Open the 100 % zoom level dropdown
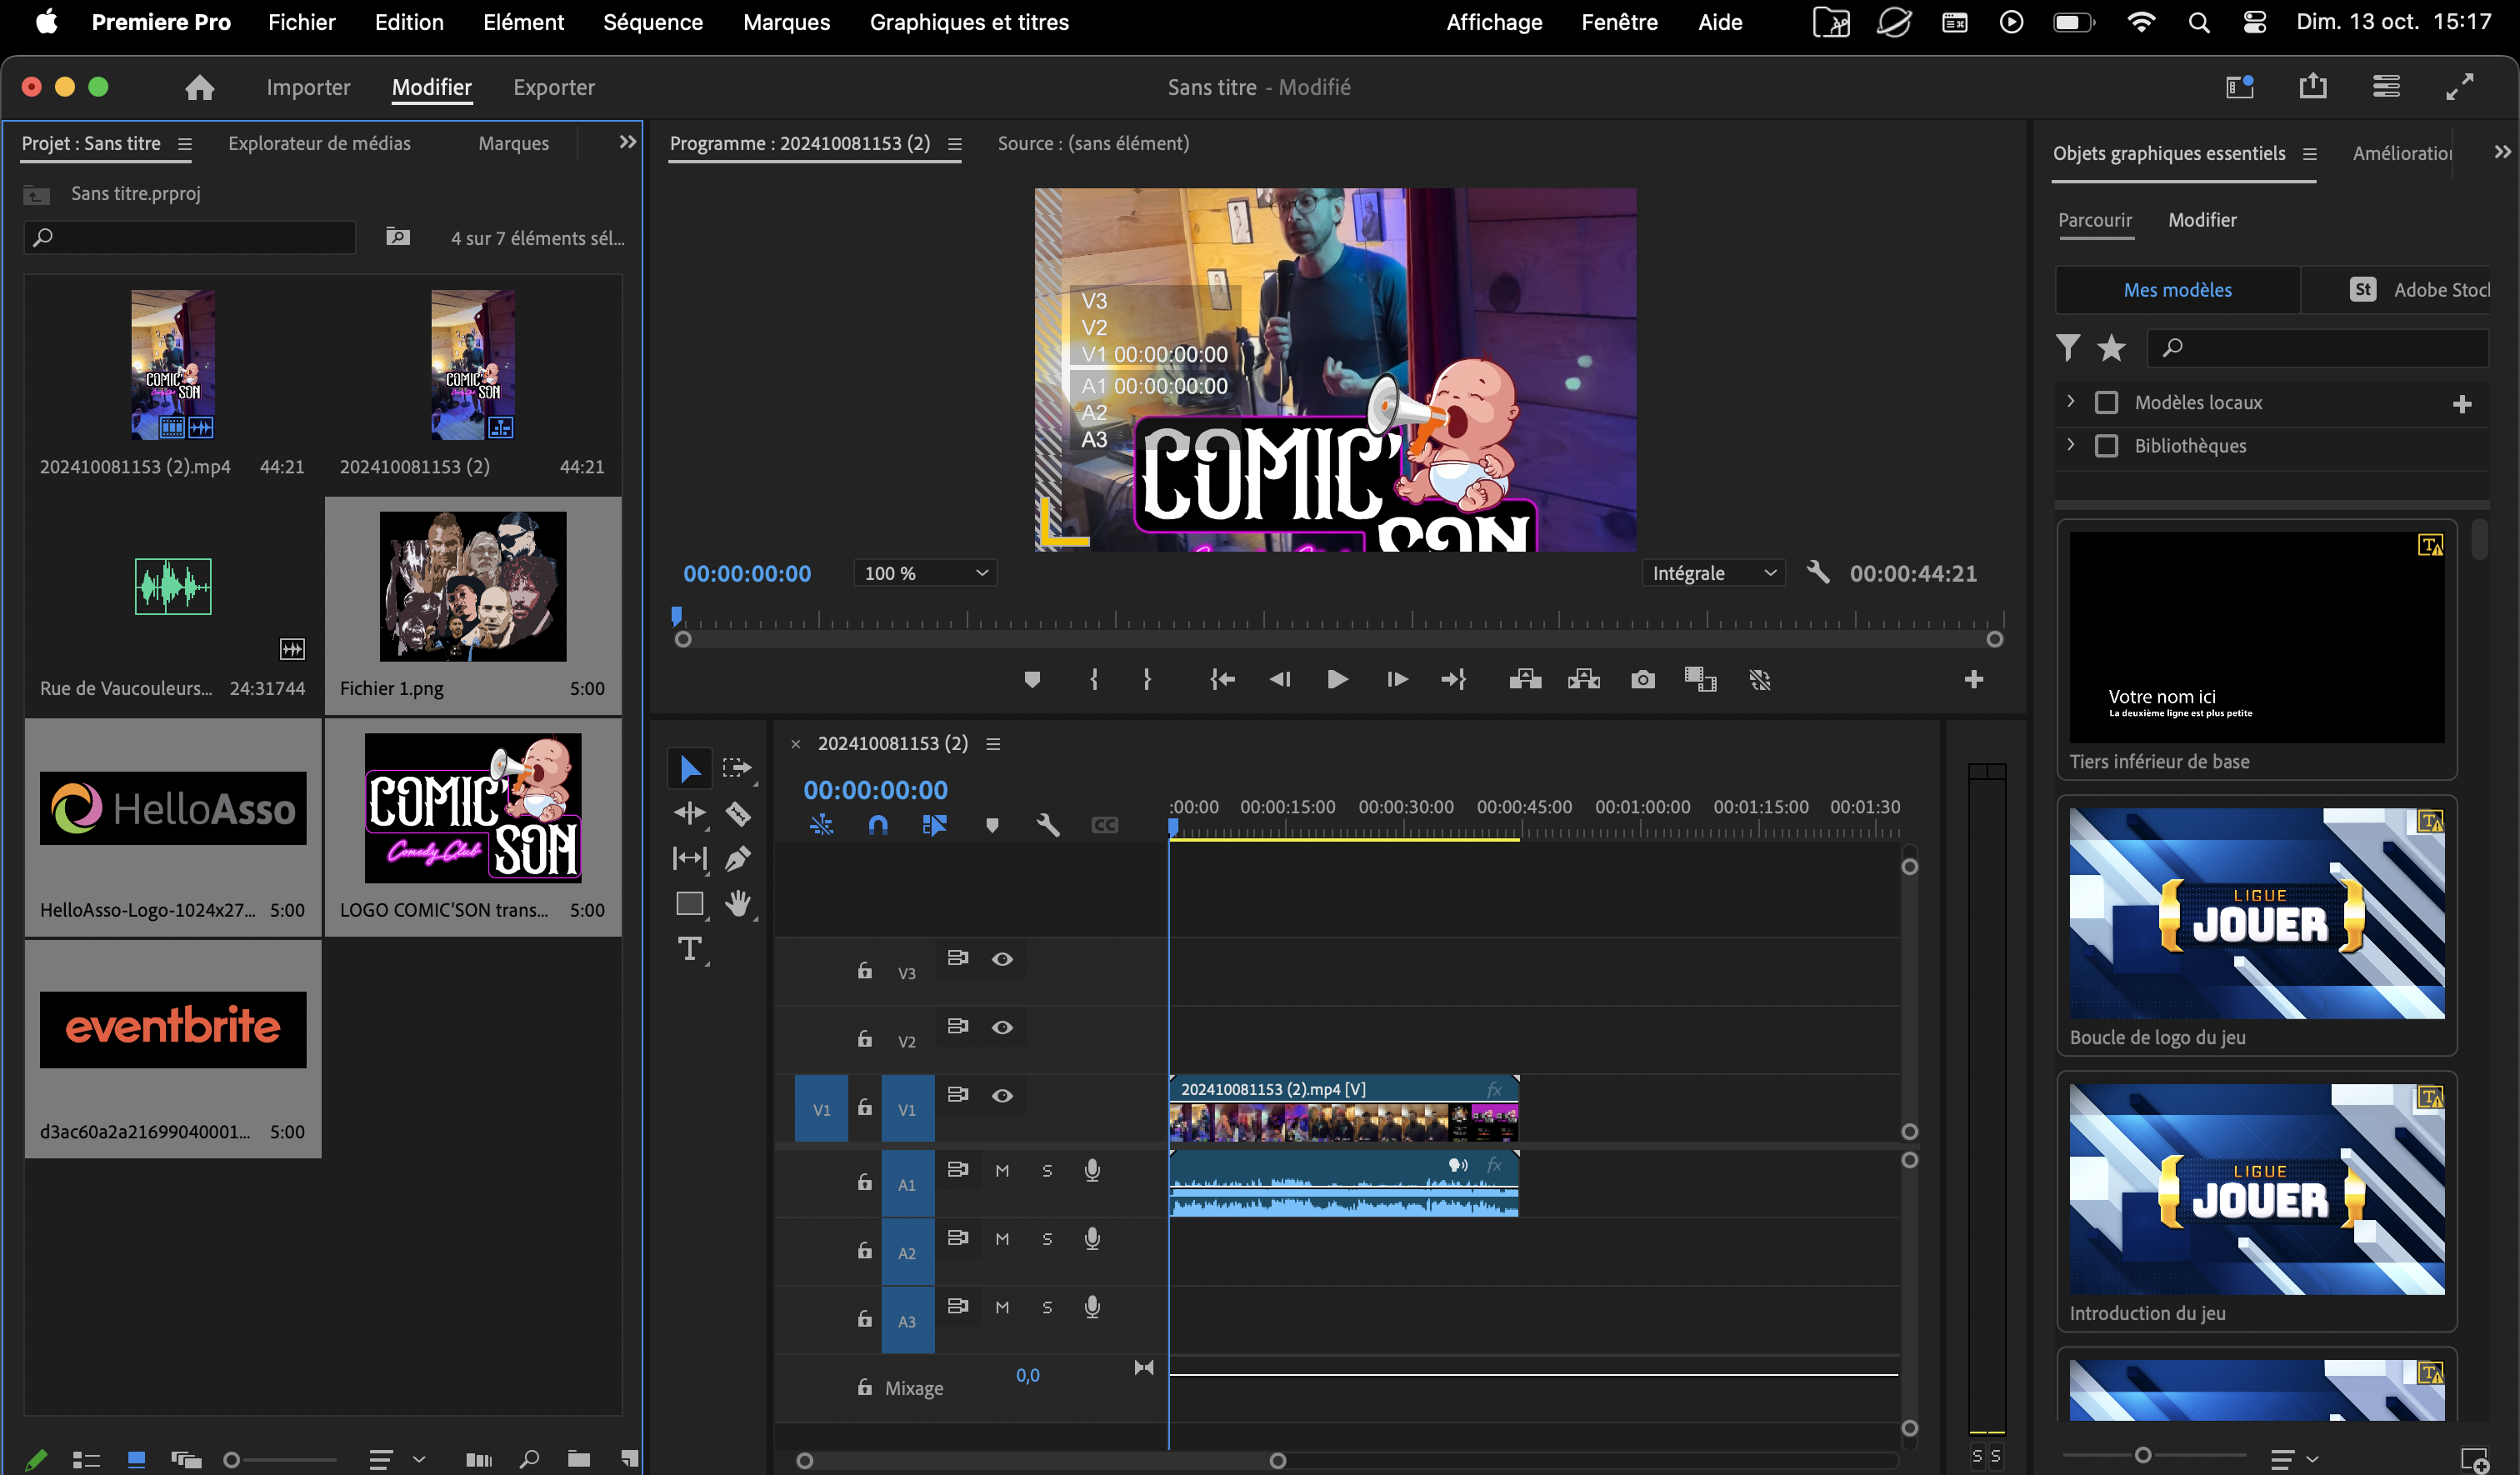The image size is (2520, 1475). point(925,572)
